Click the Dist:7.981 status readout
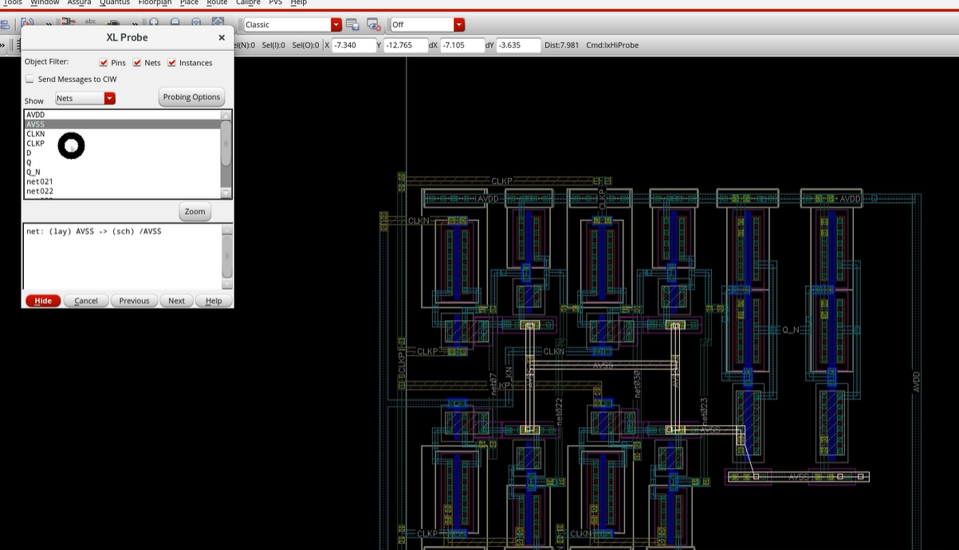The image size is (959, 550). [x=562, y=45]
